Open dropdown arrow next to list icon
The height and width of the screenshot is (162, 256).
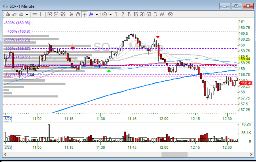point(27,14)
